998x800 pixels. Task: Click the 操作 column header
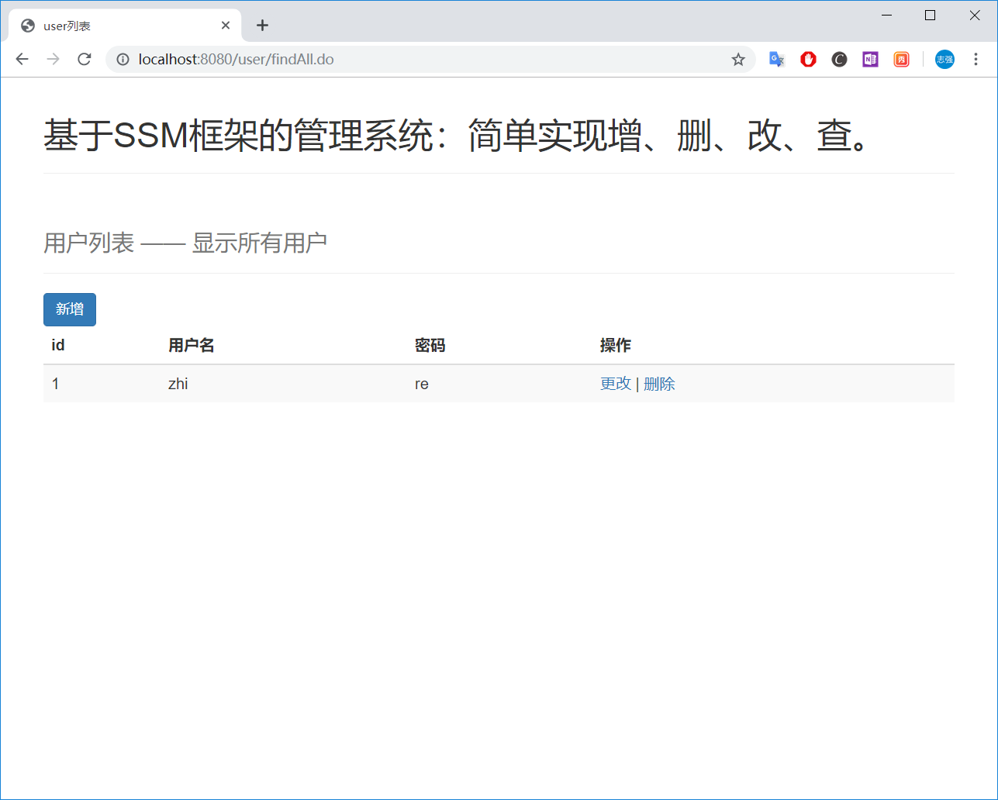point(616,345)
